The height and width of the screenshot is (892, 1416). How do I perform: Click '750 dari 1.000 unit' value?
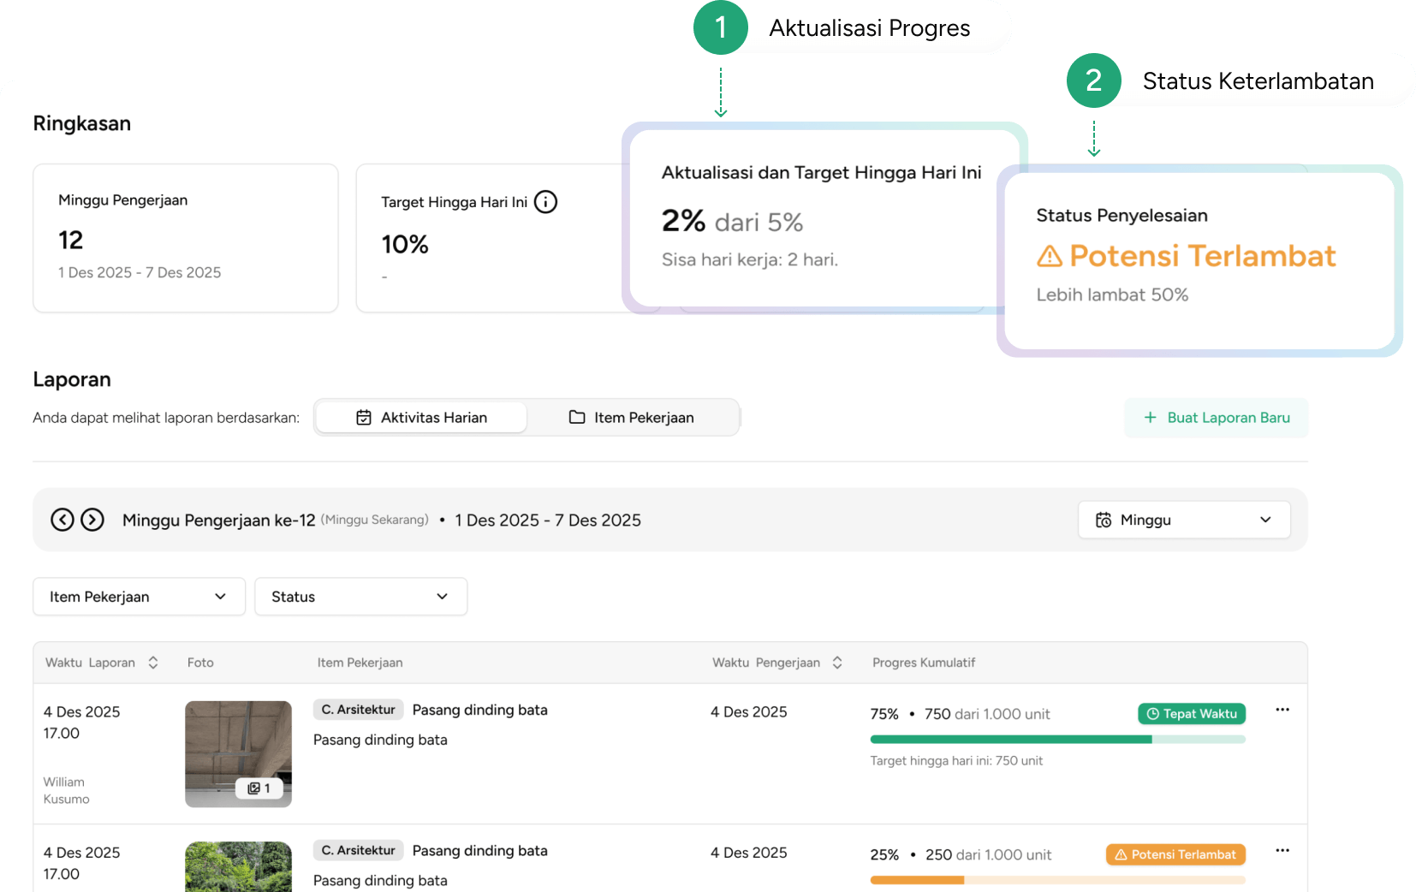(987, 714)
